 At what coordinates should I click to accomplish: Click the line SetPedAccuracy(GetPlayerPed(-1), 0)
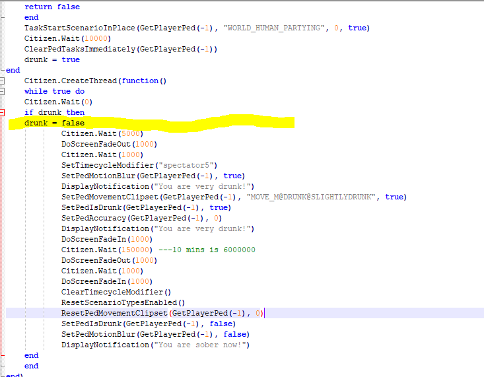[141, 219]
